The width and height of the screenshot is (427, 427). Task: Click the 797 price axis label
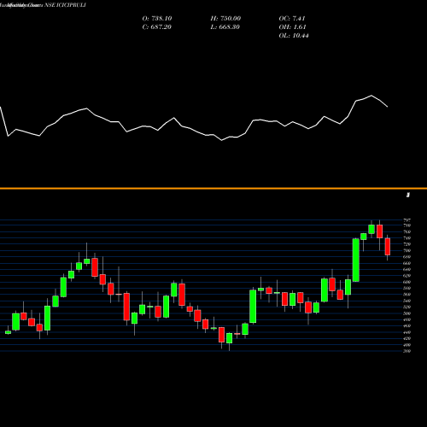pos(407,220)
